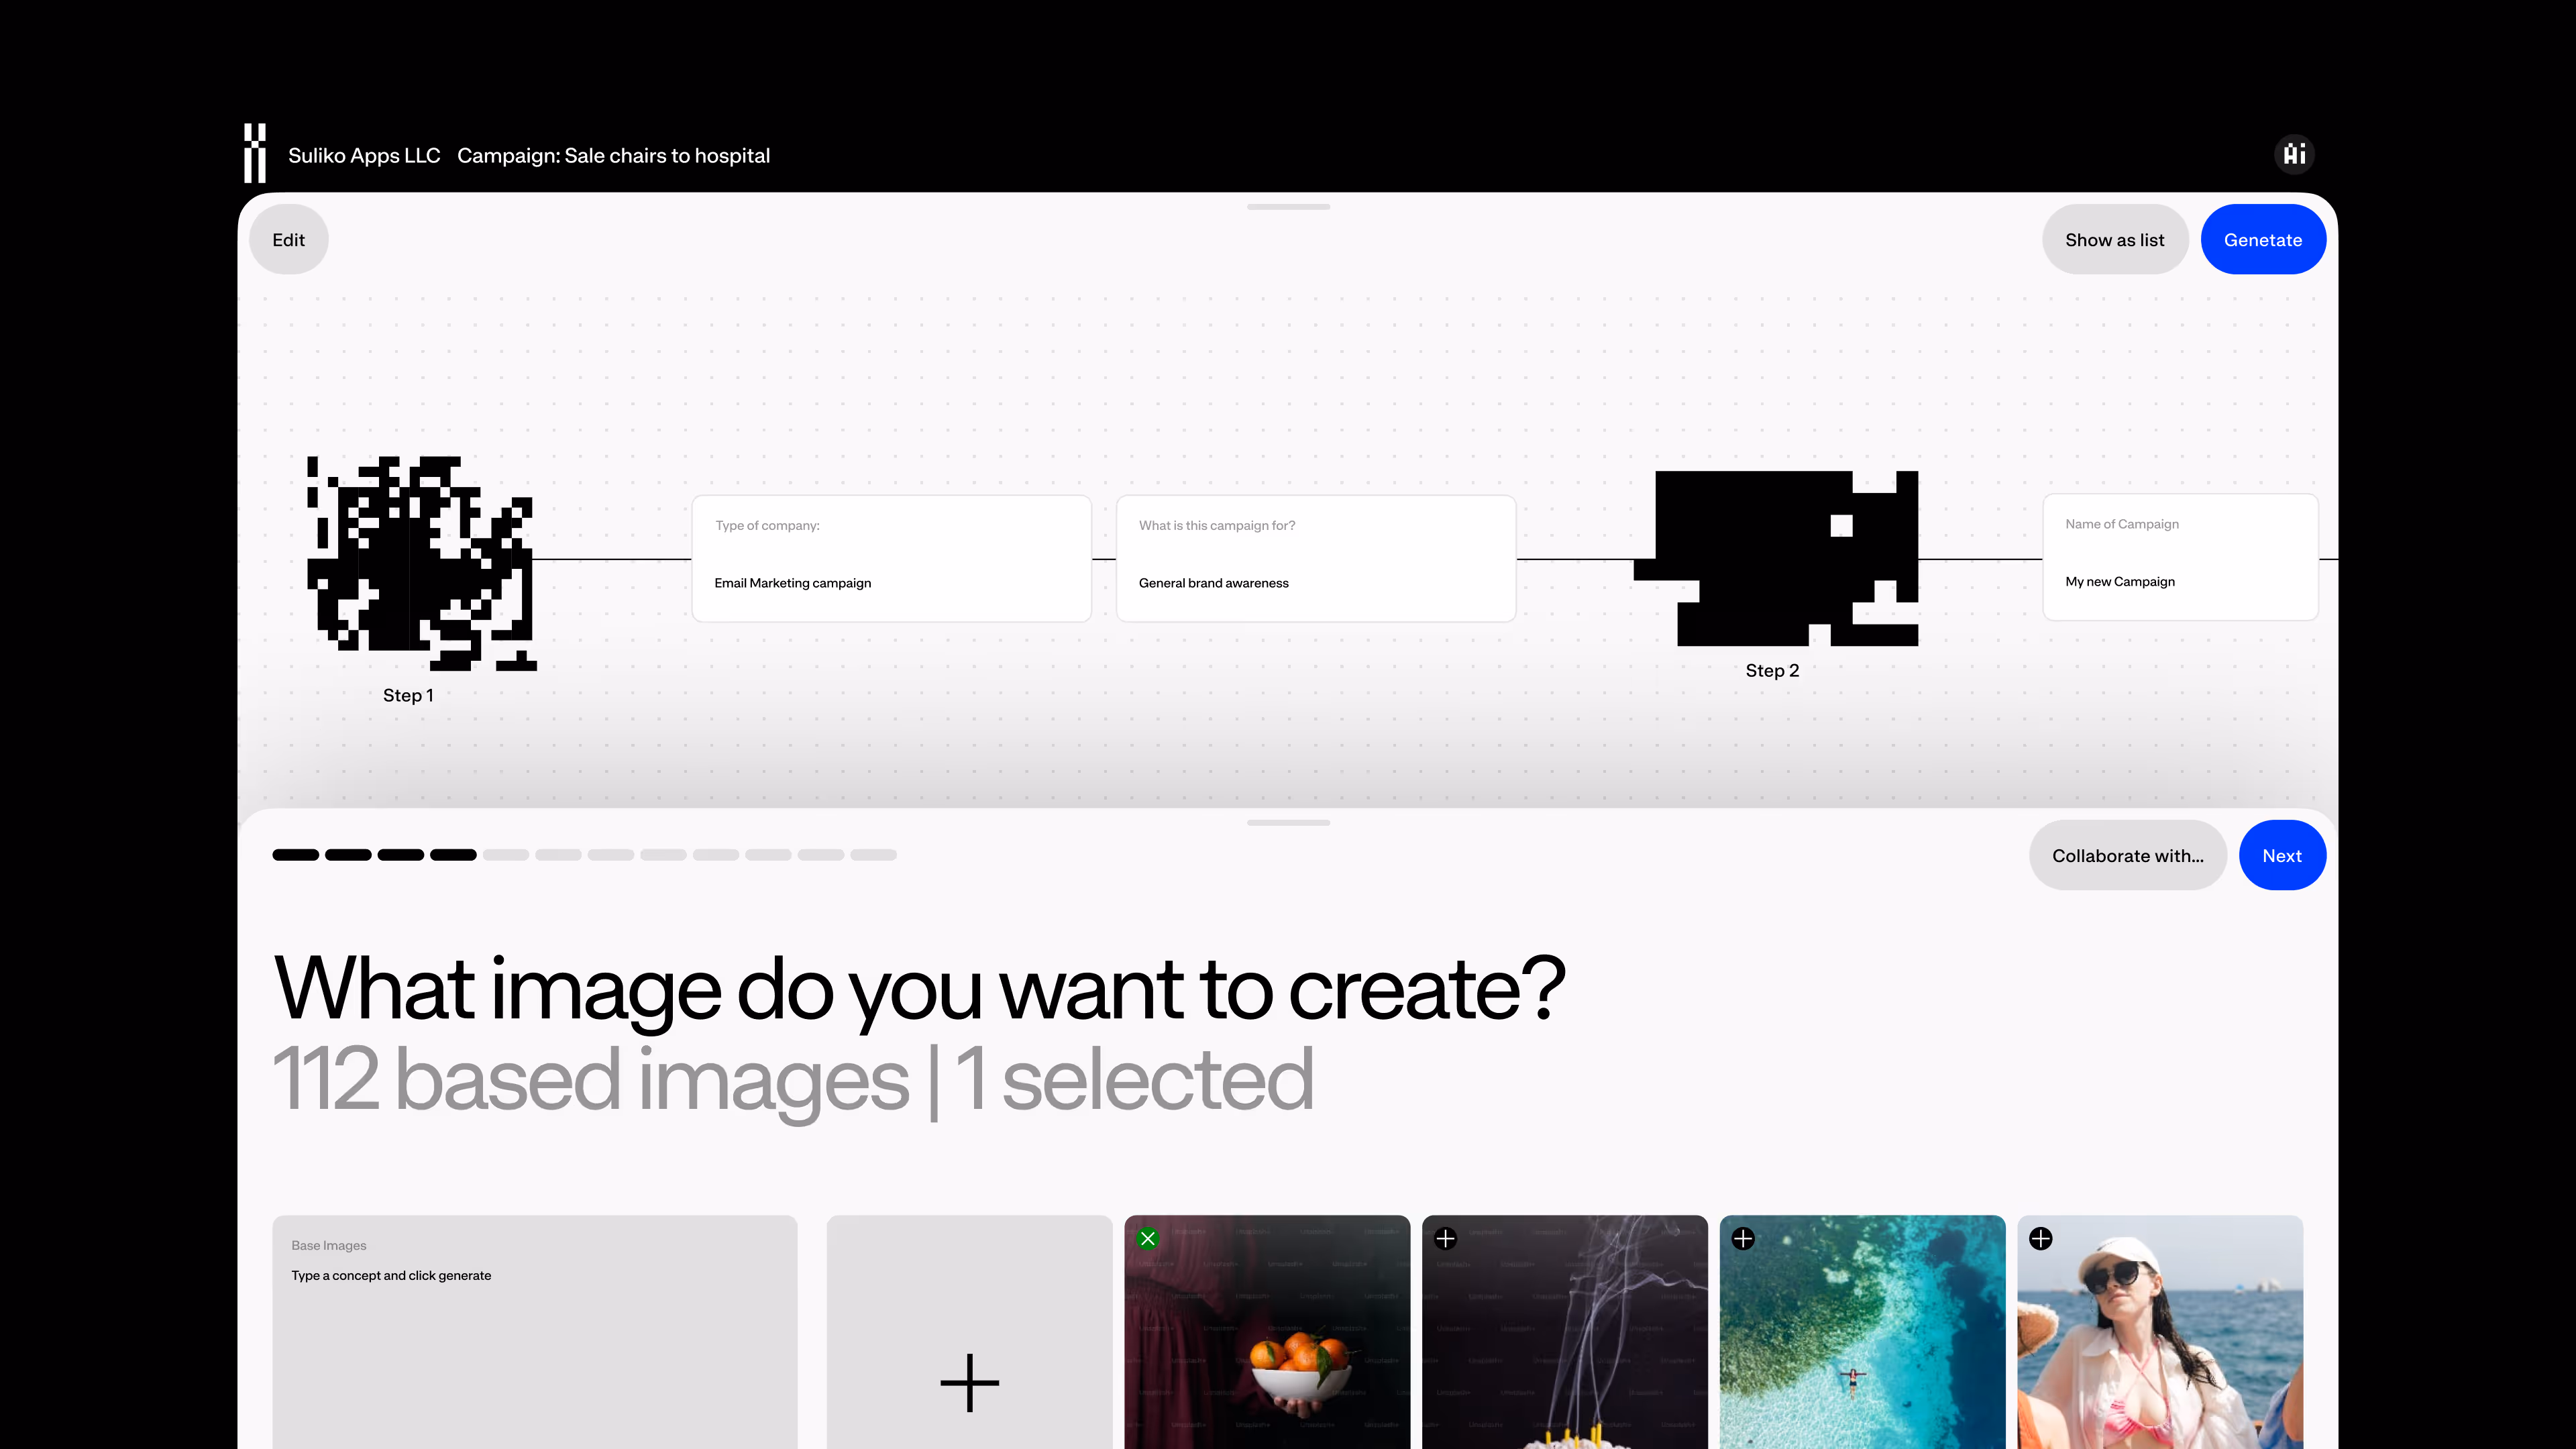2576x1449 pixels.
Task: Open the Collaborate with... menu
Action: pyautogui.click(x=2127, y=855)
